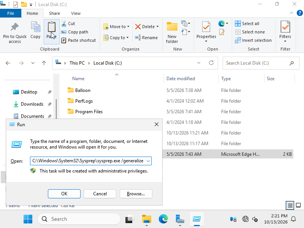This screenshot has width=304, height=228.
Task: Click Select all in the Select group
Action: pos(247,24)
